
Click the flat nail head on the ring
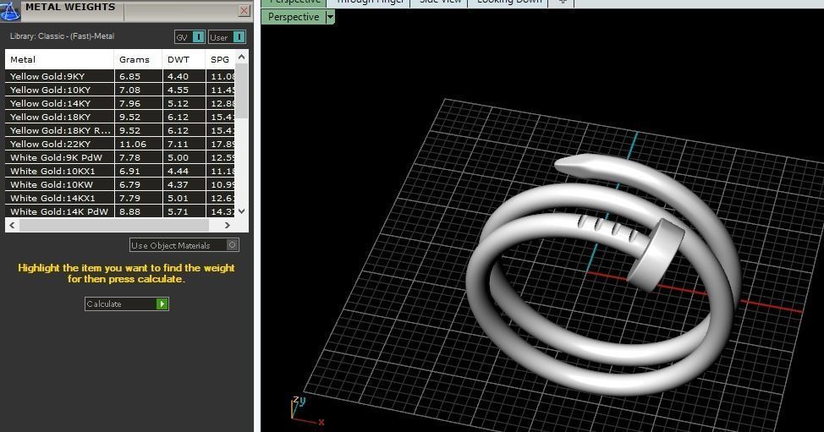pos(656,254)
